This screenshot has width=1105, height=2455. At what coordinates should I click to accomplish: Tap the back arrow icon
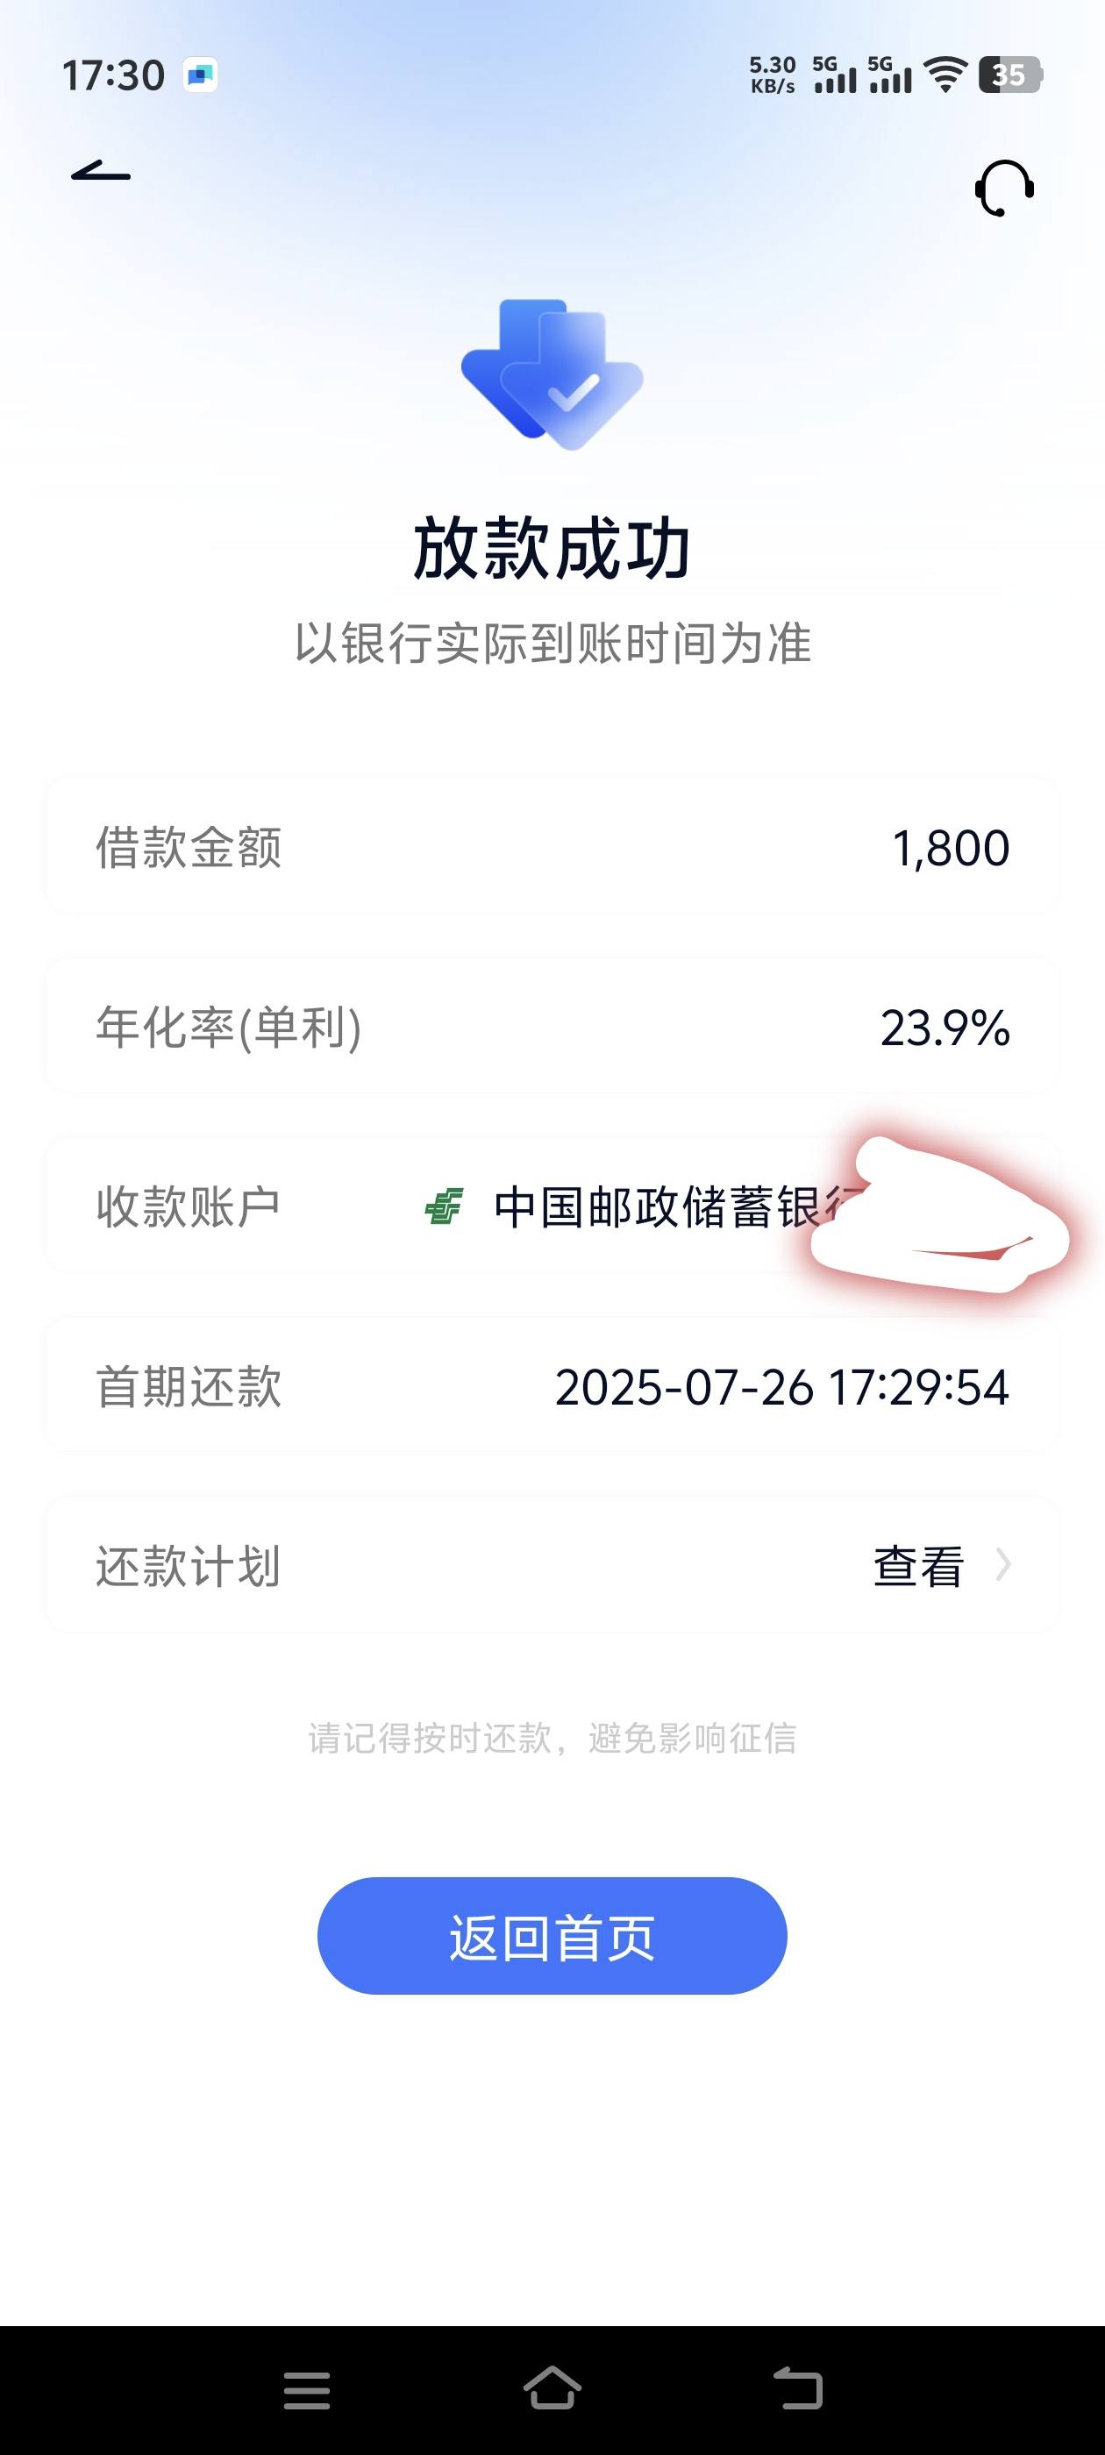click(x=101, y=172)
